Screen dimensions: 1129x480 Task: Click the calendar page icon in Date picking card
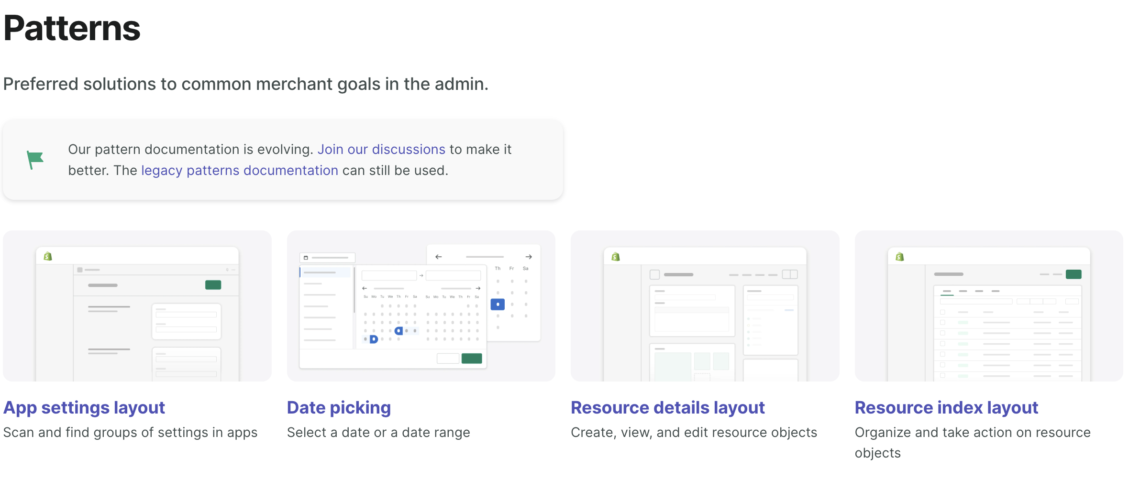click(x=305, y=258)
